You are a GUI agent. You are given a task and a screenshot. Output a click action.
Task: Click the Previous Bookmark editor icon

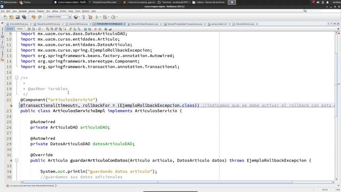click(70, 29)
